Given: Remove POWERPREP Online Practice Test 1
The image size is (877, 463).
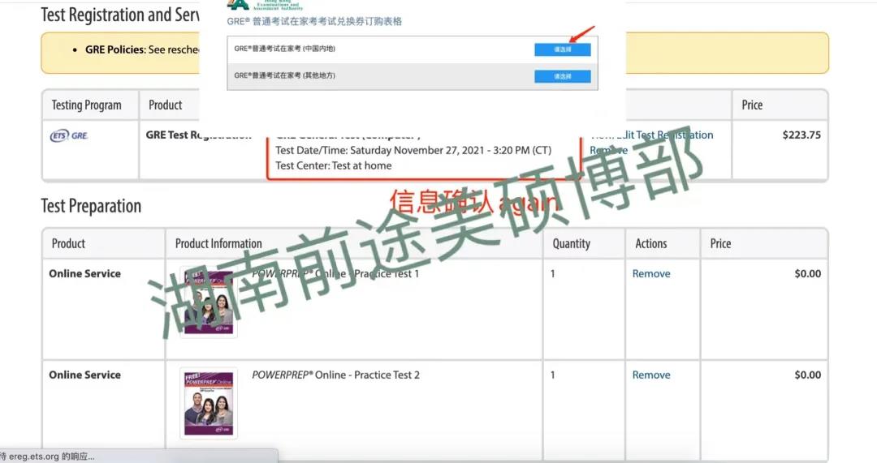Looking at the screenshot, I should click(x=651, y=274).
